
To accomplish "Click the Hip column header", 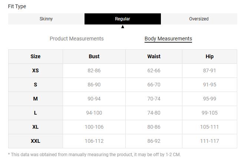I will click(209, 56).
